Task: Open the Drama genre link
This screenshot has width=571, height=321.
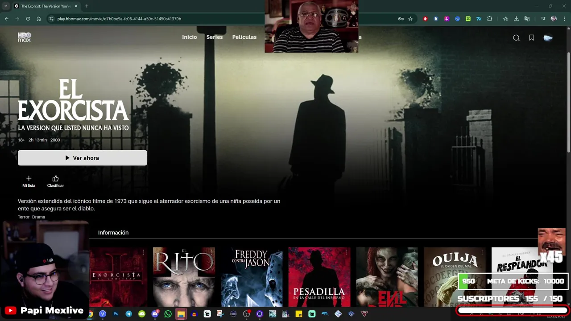Action: [x=39, y=217]
